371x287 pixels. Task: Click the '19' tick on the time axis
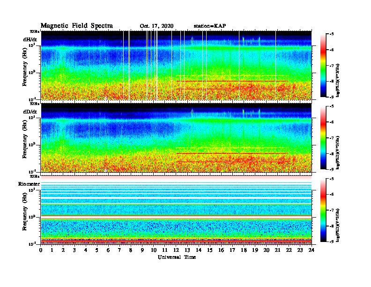coord(255,250)
